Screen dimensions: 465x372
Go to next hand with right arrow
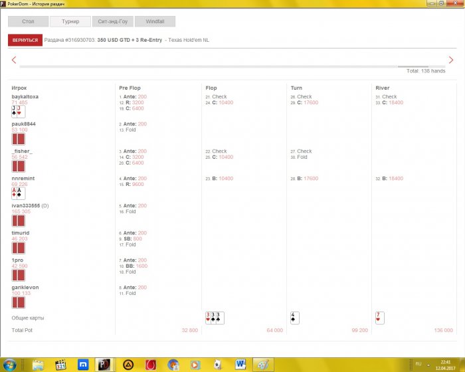(x=451, y=60)
